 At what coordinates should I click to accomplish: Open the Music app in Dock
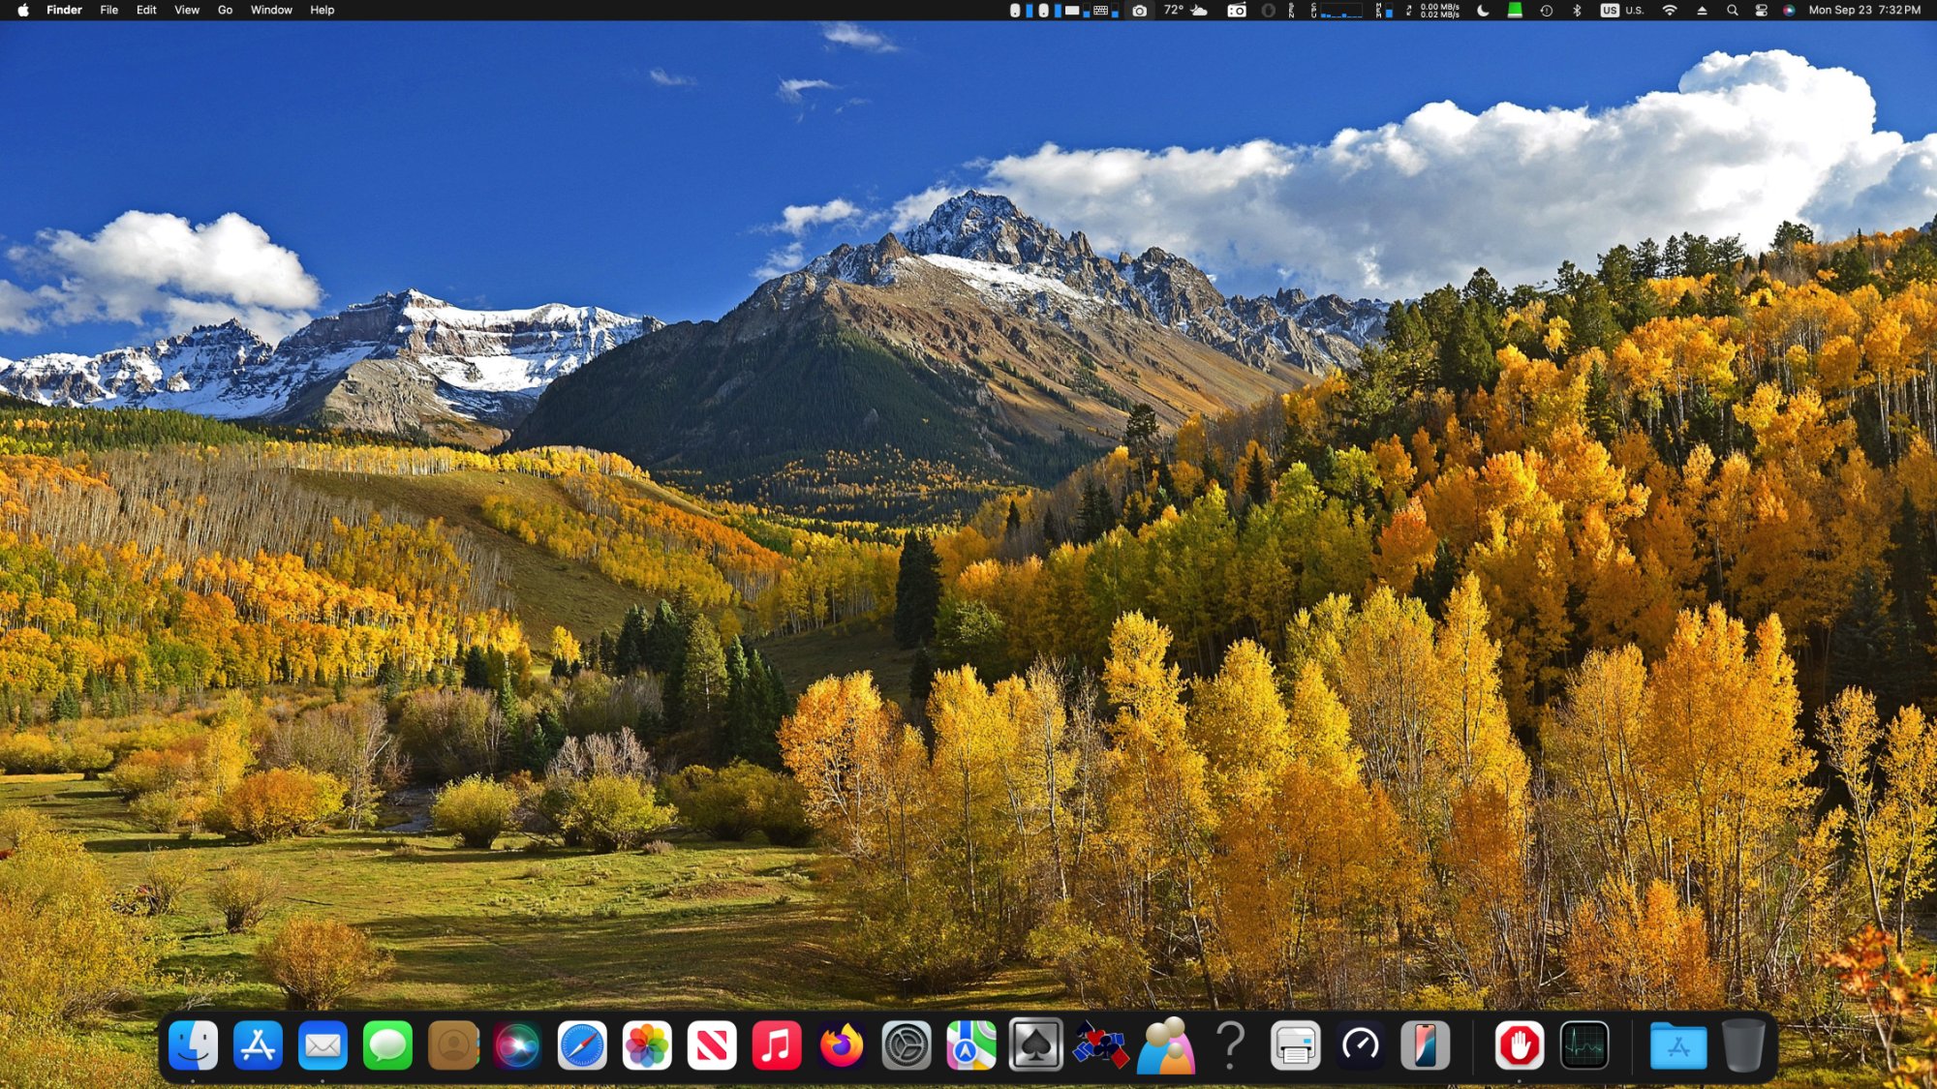click(776, 1045)
